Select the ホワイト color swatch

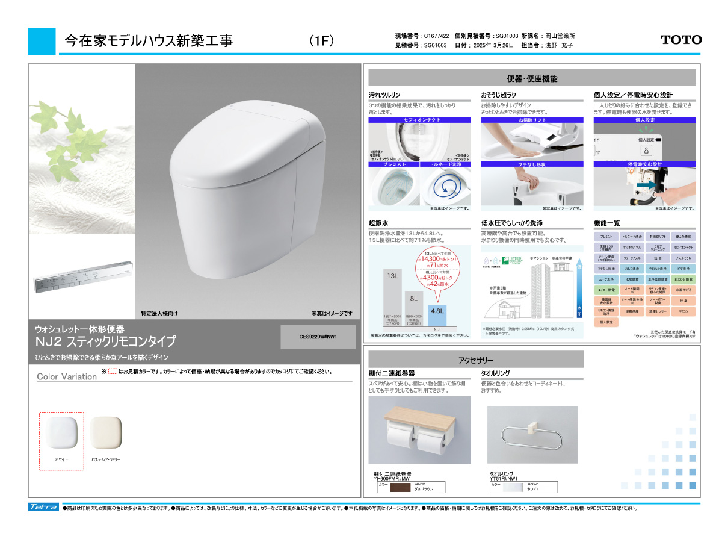(61, 432)
